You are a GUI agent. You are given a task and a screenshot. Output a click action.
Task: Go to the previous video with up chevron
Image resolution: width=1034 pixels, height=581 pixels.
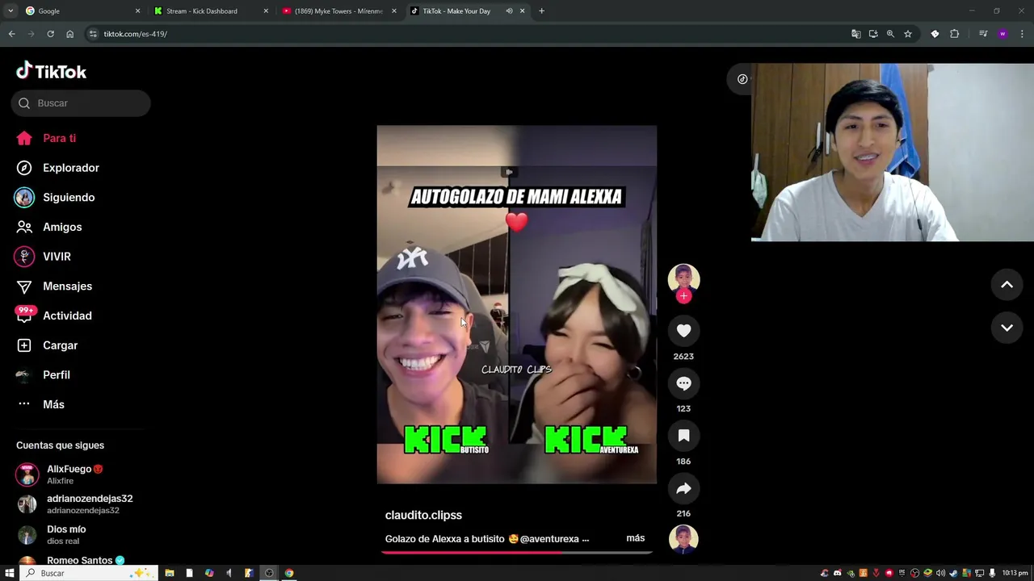pos(1007,284)
